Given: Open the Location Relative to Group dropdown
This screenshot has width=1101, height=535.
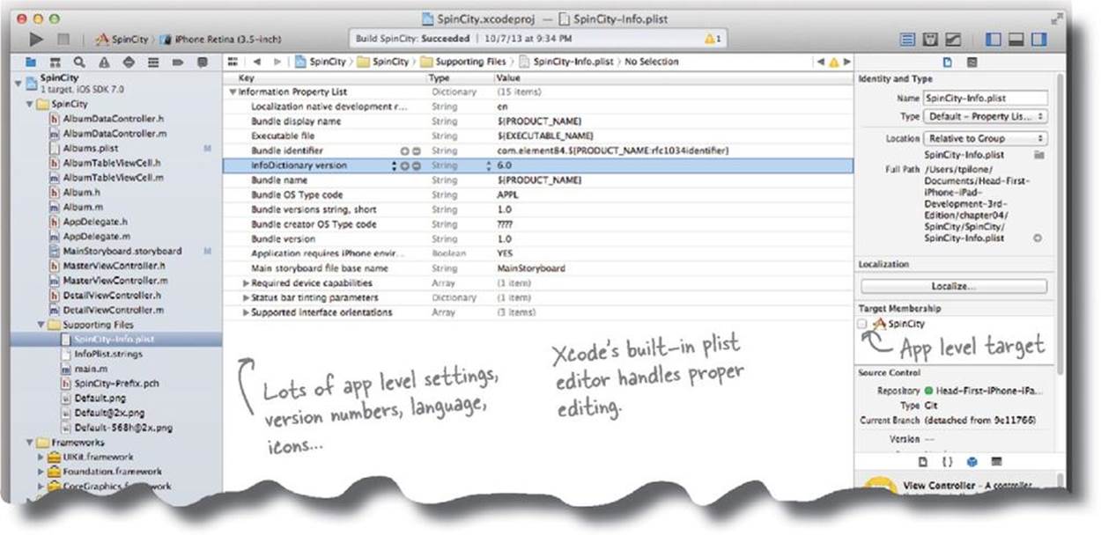Looking at the screenshot, I should (985, 138).
